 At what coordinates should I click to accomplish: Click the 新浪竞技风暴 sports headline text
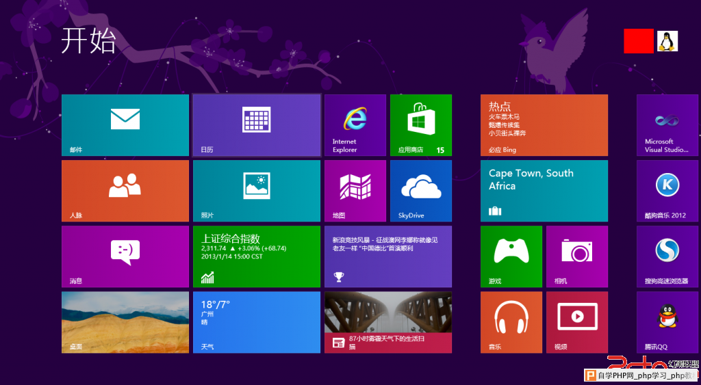[385, 244]
